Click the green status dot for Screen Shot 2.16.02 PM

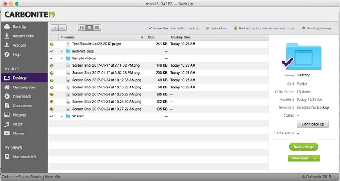[52, 66]
